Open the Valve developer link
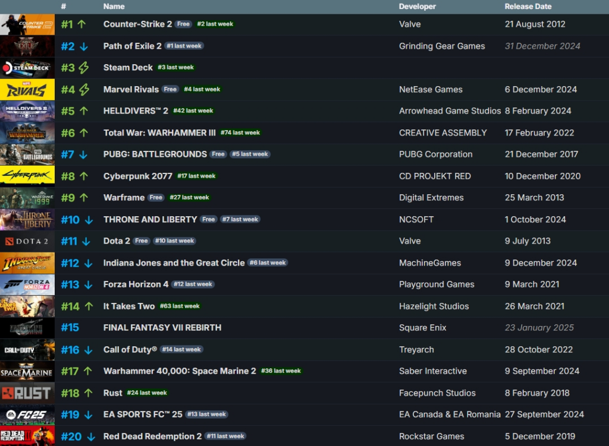The height and width of the screenshot is (446, 609). [410, 24]
